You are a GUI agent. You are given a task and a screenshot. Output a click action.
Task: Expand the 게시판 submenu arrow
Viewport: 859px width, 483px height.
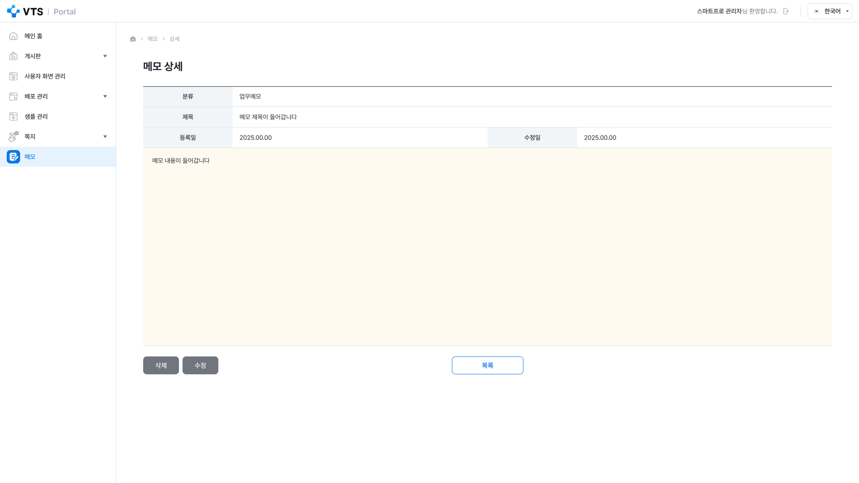(105, 56)
